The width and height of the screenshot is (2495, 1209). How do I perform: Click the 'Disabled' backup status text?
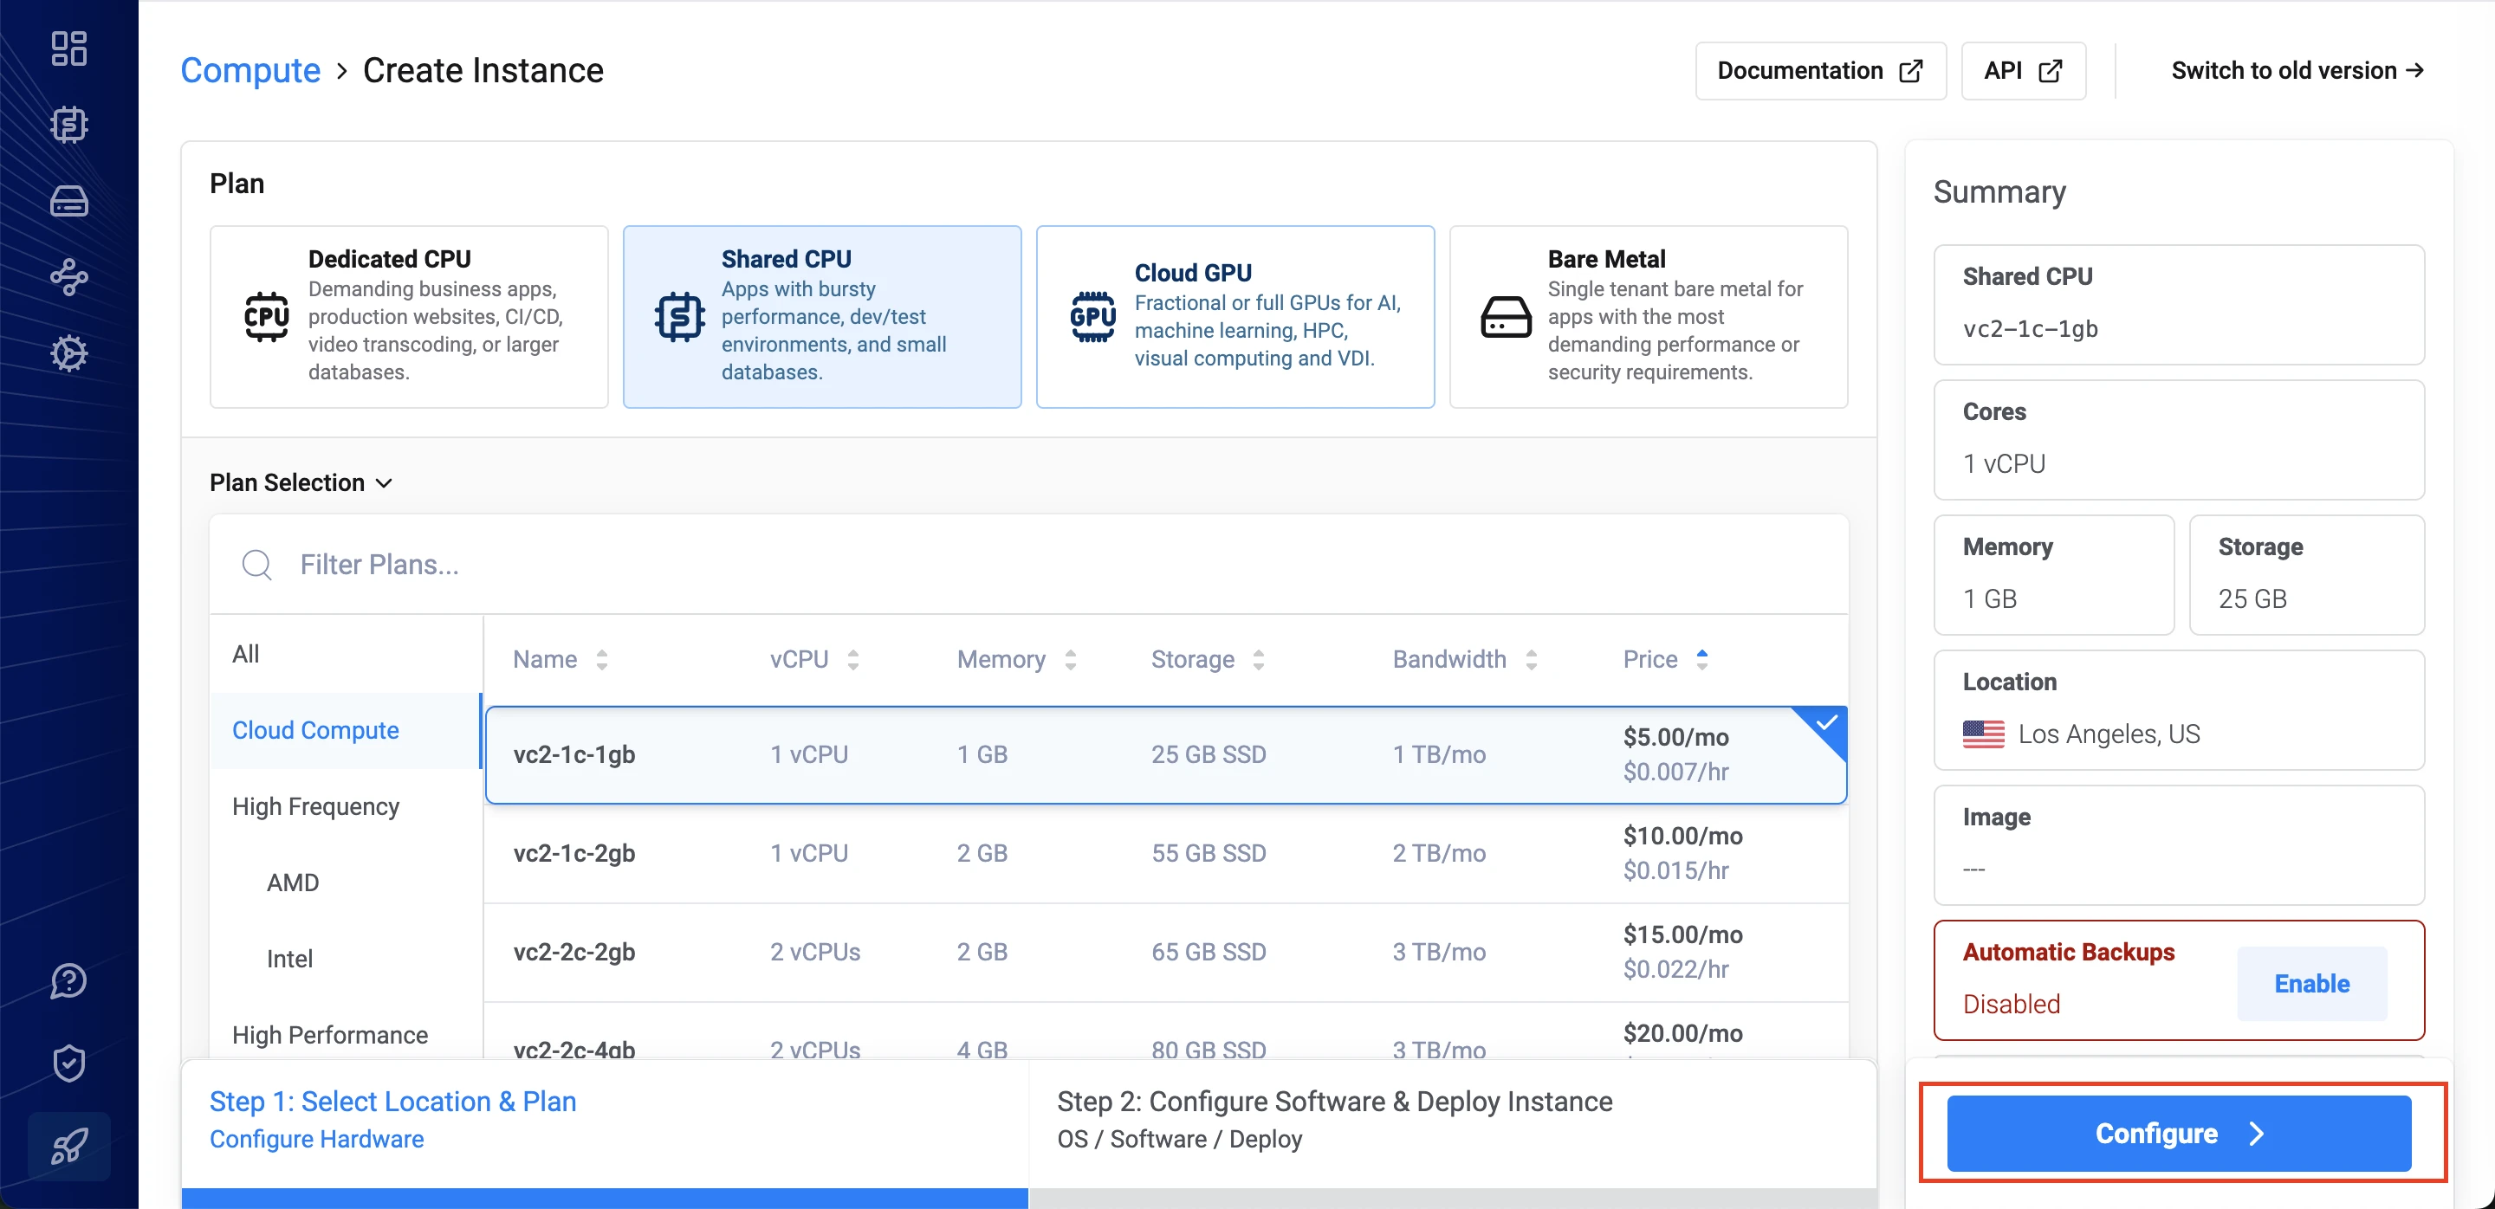[2011, 1005]
